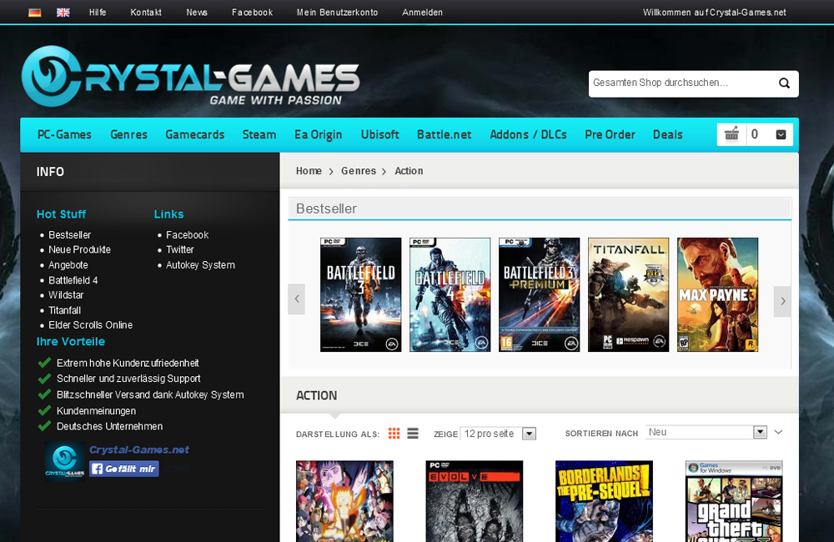Switch language with the German flag icon
The height and width of the screenshot is (542, 834).
(34, 13)
